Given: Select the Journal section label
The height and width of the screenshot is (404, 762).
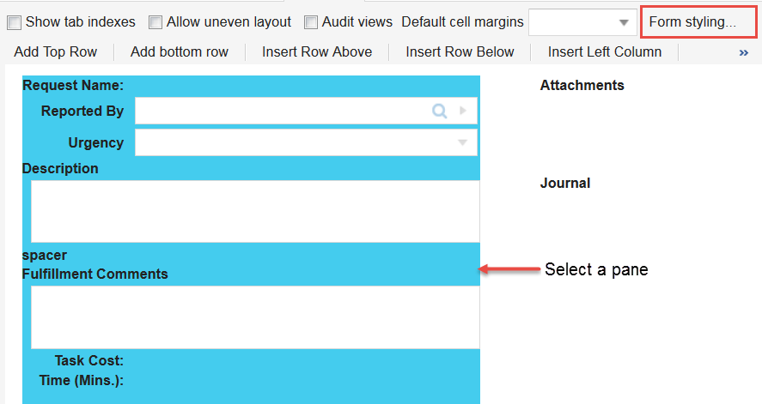Looking at the screenshot, I should pyautogui.click(x=564, y=184).
